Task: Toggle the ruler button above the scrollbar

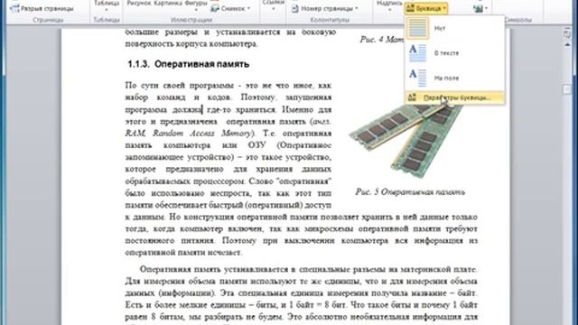Action: 567,34
